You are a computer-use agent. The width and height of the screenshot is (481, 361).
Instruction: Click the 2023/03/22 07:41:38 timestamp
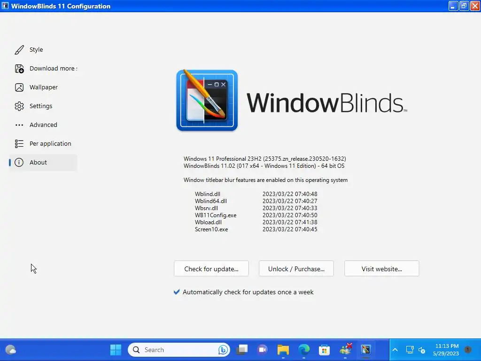click(x=290, y=222)
